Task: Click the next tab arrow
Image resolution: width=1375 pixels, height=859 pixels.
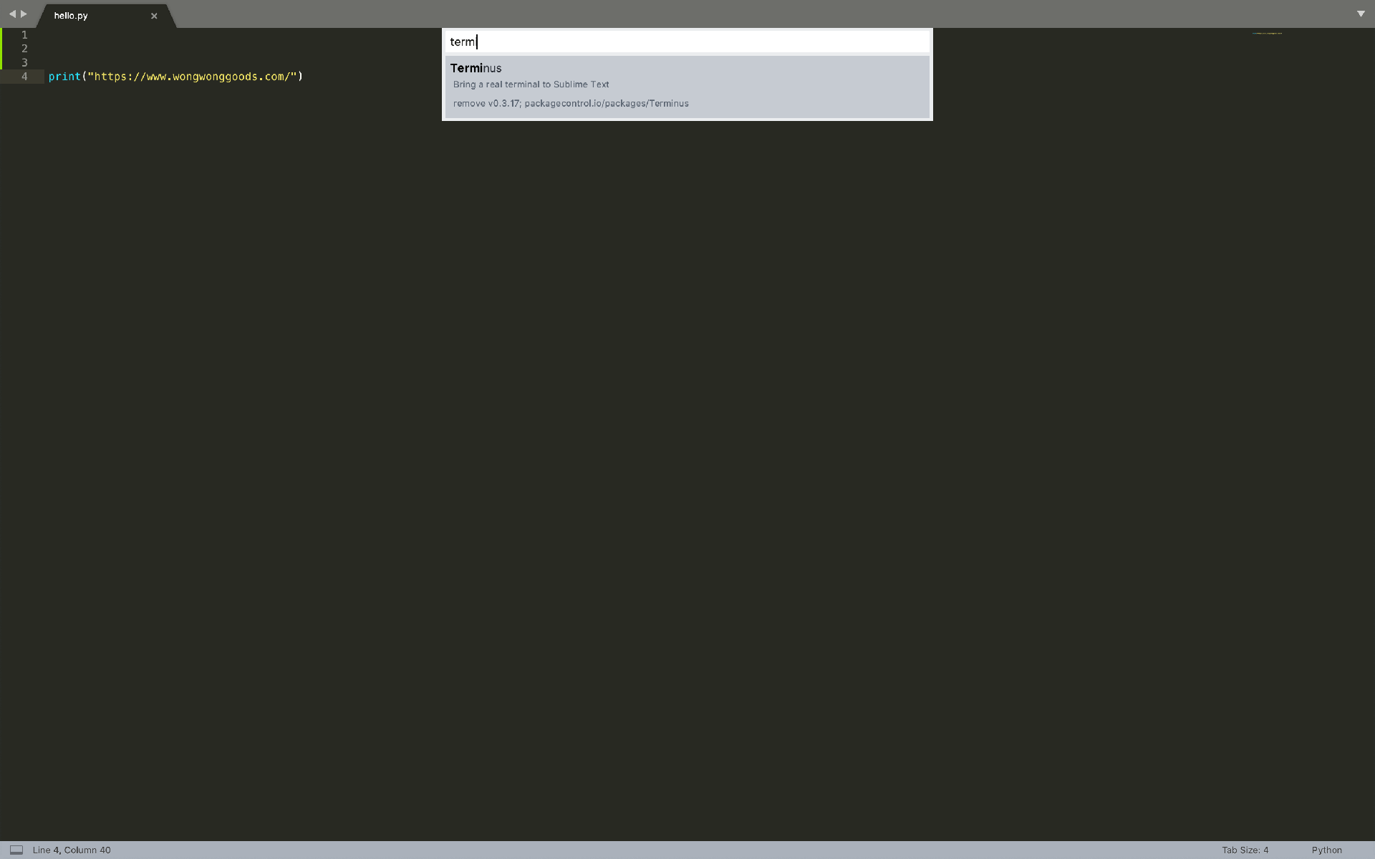Action: point(24,14)
